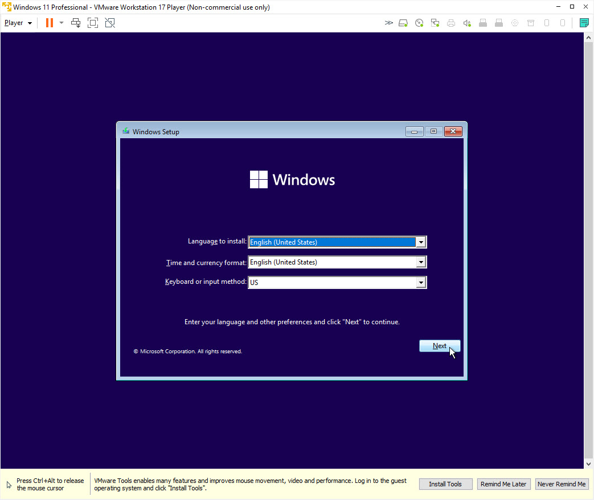
Task: Click the Install Tools button
Action: (445, 484)
